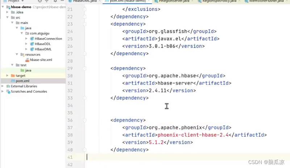Click the hbase-demo project module icon
This screenshot has width=290, height=168.
pos(8,7)
